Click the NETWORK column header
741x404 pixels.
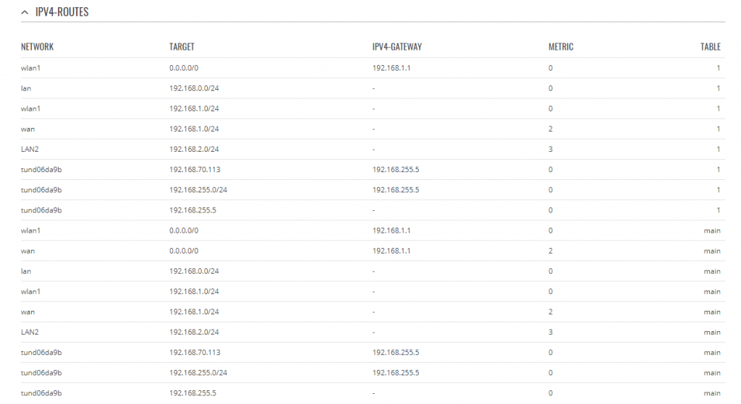pos(38,47)
